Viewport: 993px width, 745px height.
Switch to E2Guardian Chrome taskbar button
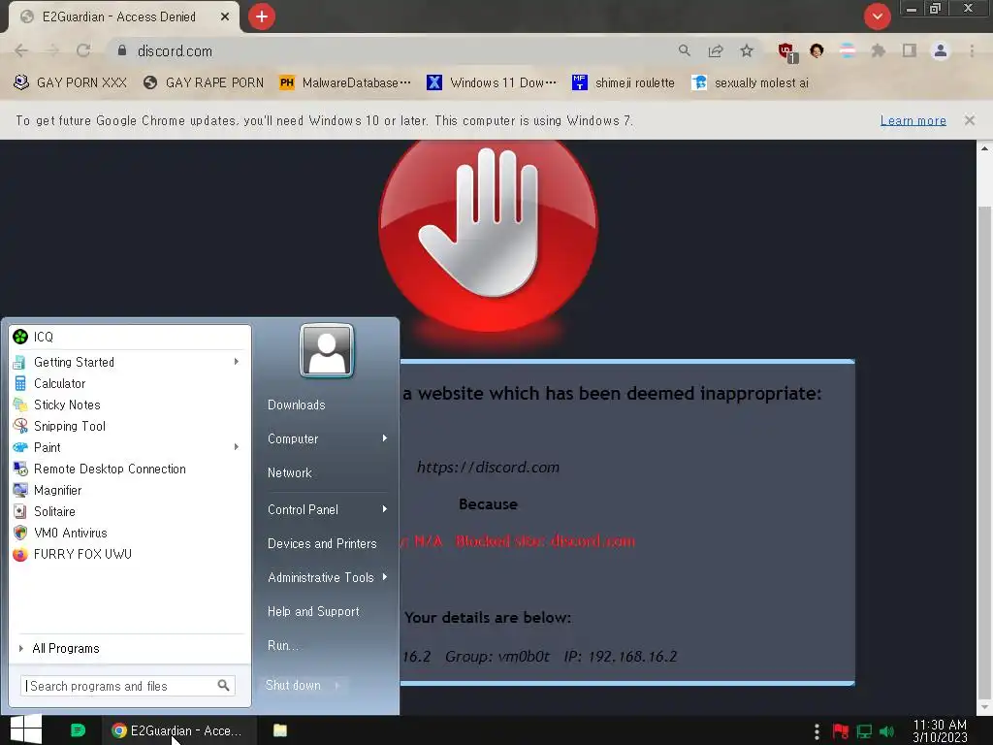click(x=179, y=730)
